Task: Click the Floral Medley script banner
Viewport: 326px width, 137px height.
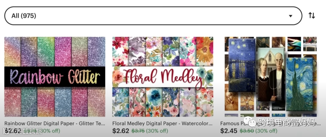Action: click(x=163, y=77)
